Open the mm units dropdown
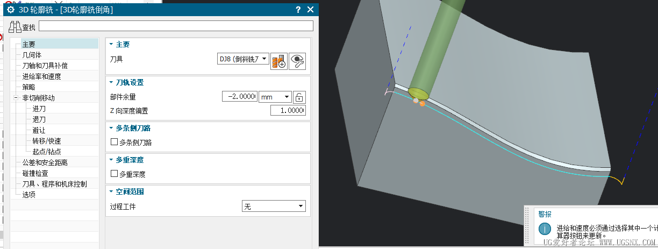 [x=275, y=97]
